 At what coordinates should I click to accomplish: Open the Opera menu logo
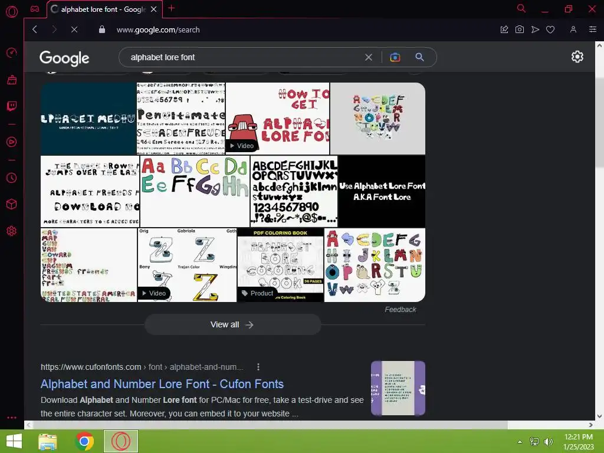coord(12,12)
